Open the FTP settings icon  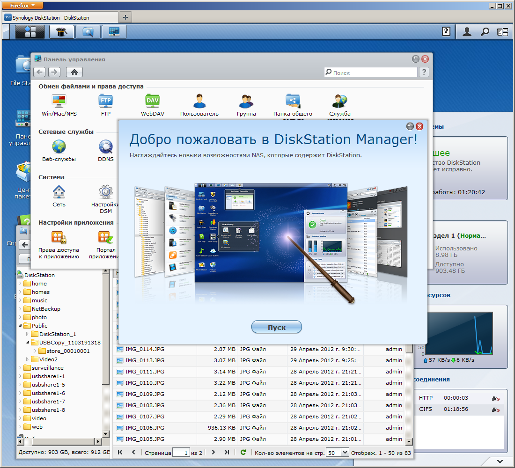(x=105, y=101)
